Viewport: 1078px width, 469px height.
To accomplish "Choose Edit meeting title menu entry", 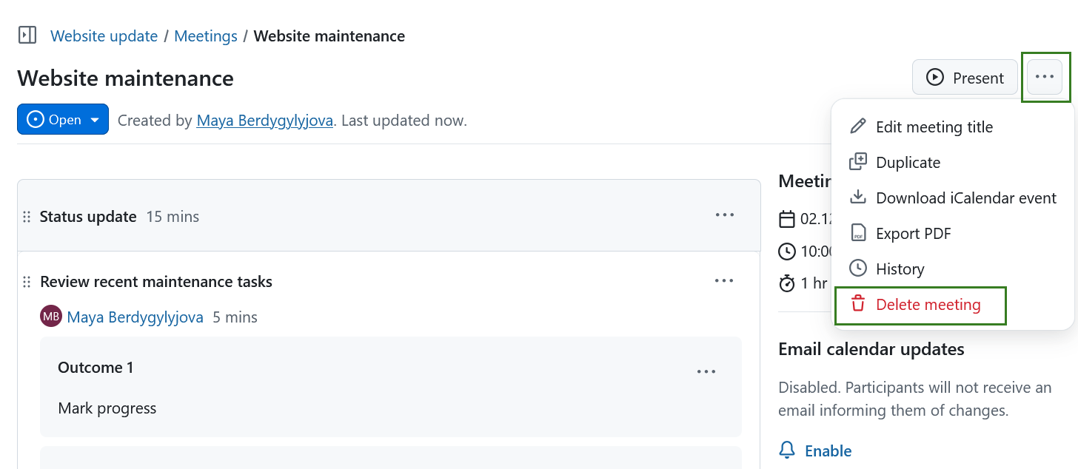I will point(934,126).
